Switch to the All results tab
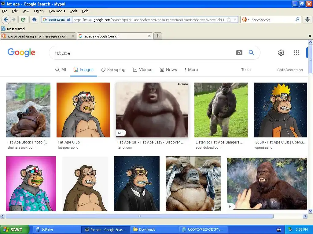This screenshot has height=234, width=313. pos(61,70)
